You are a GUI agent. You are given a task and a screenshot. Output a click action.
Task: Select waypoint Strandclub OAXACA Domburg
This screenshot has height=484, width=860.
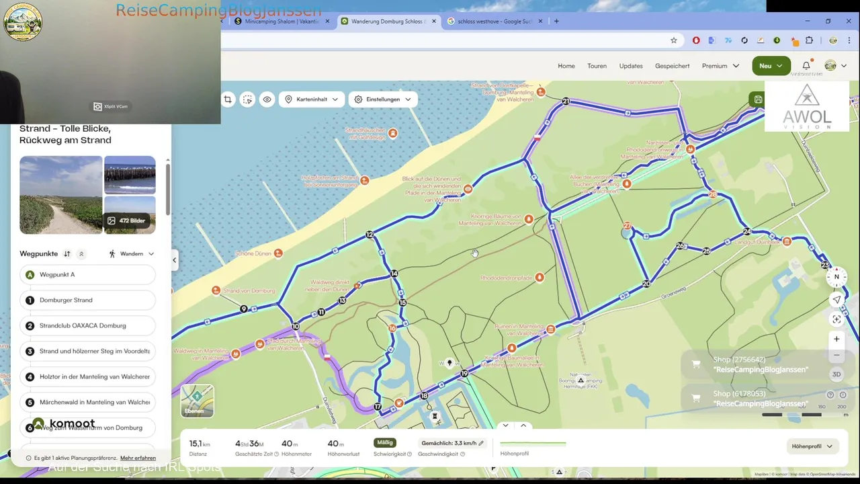(87, 325)
